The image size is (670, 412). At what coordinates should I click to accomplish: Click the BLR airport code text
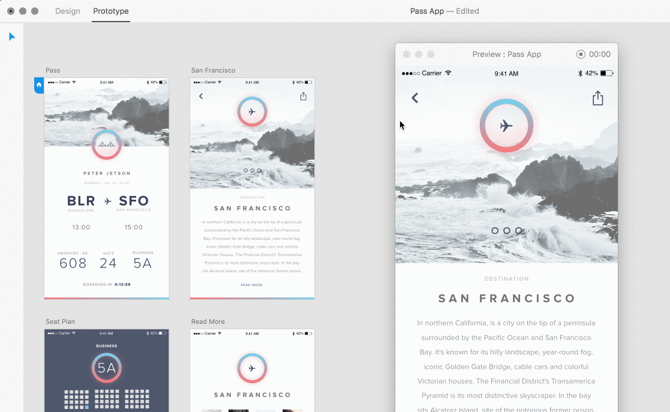point(81,200)
